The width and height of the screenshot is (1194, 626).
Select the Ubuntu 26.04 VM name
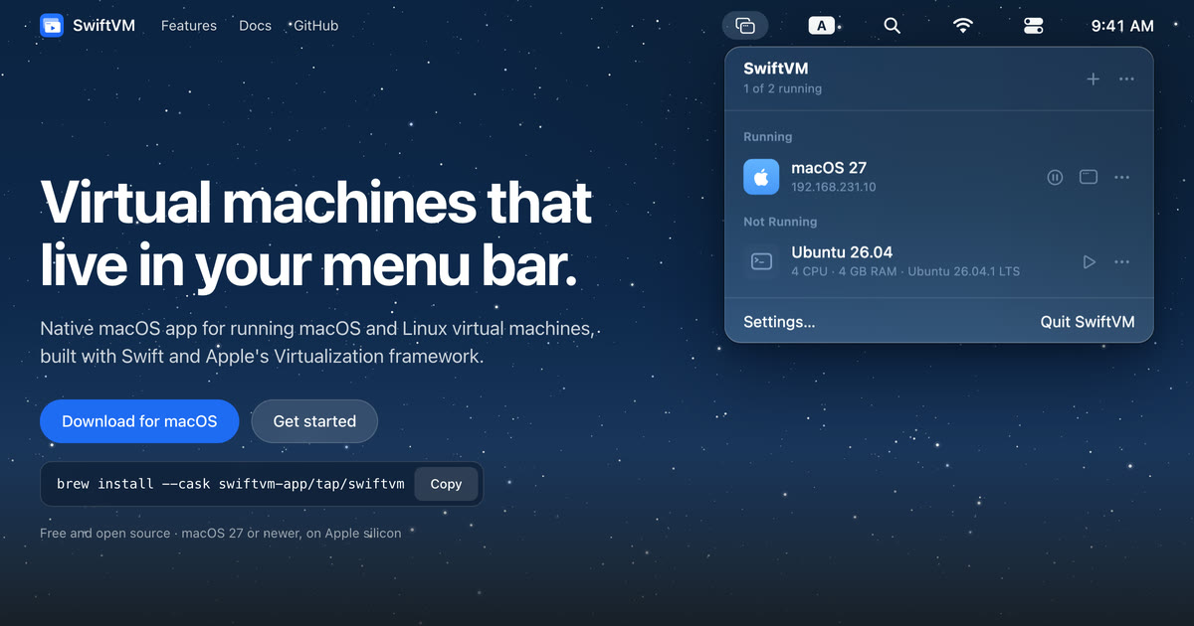[x=842, y=252]
